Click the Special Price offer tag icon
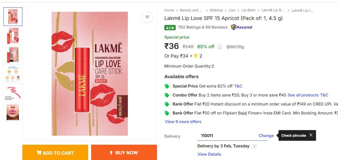This screenshot has width=338, height=160. [x=167, y=86]
